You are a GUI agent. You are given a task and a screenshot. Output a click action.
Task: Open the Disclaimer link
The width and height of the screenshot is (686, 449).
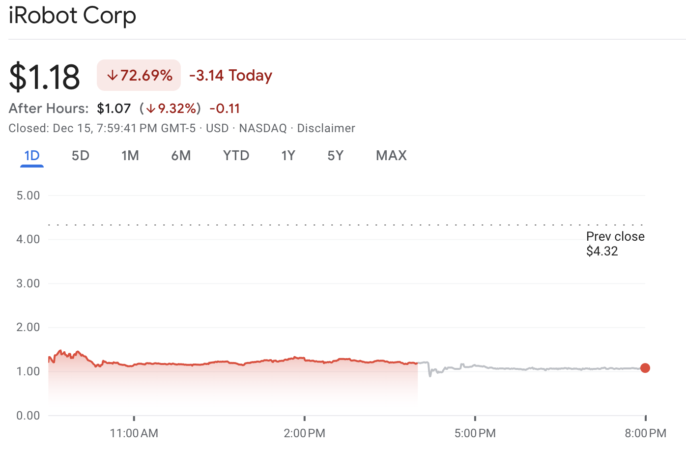(326, 128)
